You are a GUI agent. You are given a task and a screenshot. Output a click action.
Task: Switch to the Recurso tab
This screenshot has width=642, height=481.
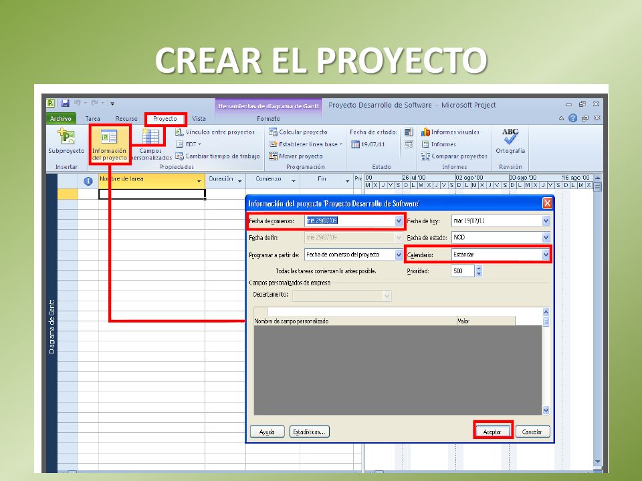[x=126, y=119]
